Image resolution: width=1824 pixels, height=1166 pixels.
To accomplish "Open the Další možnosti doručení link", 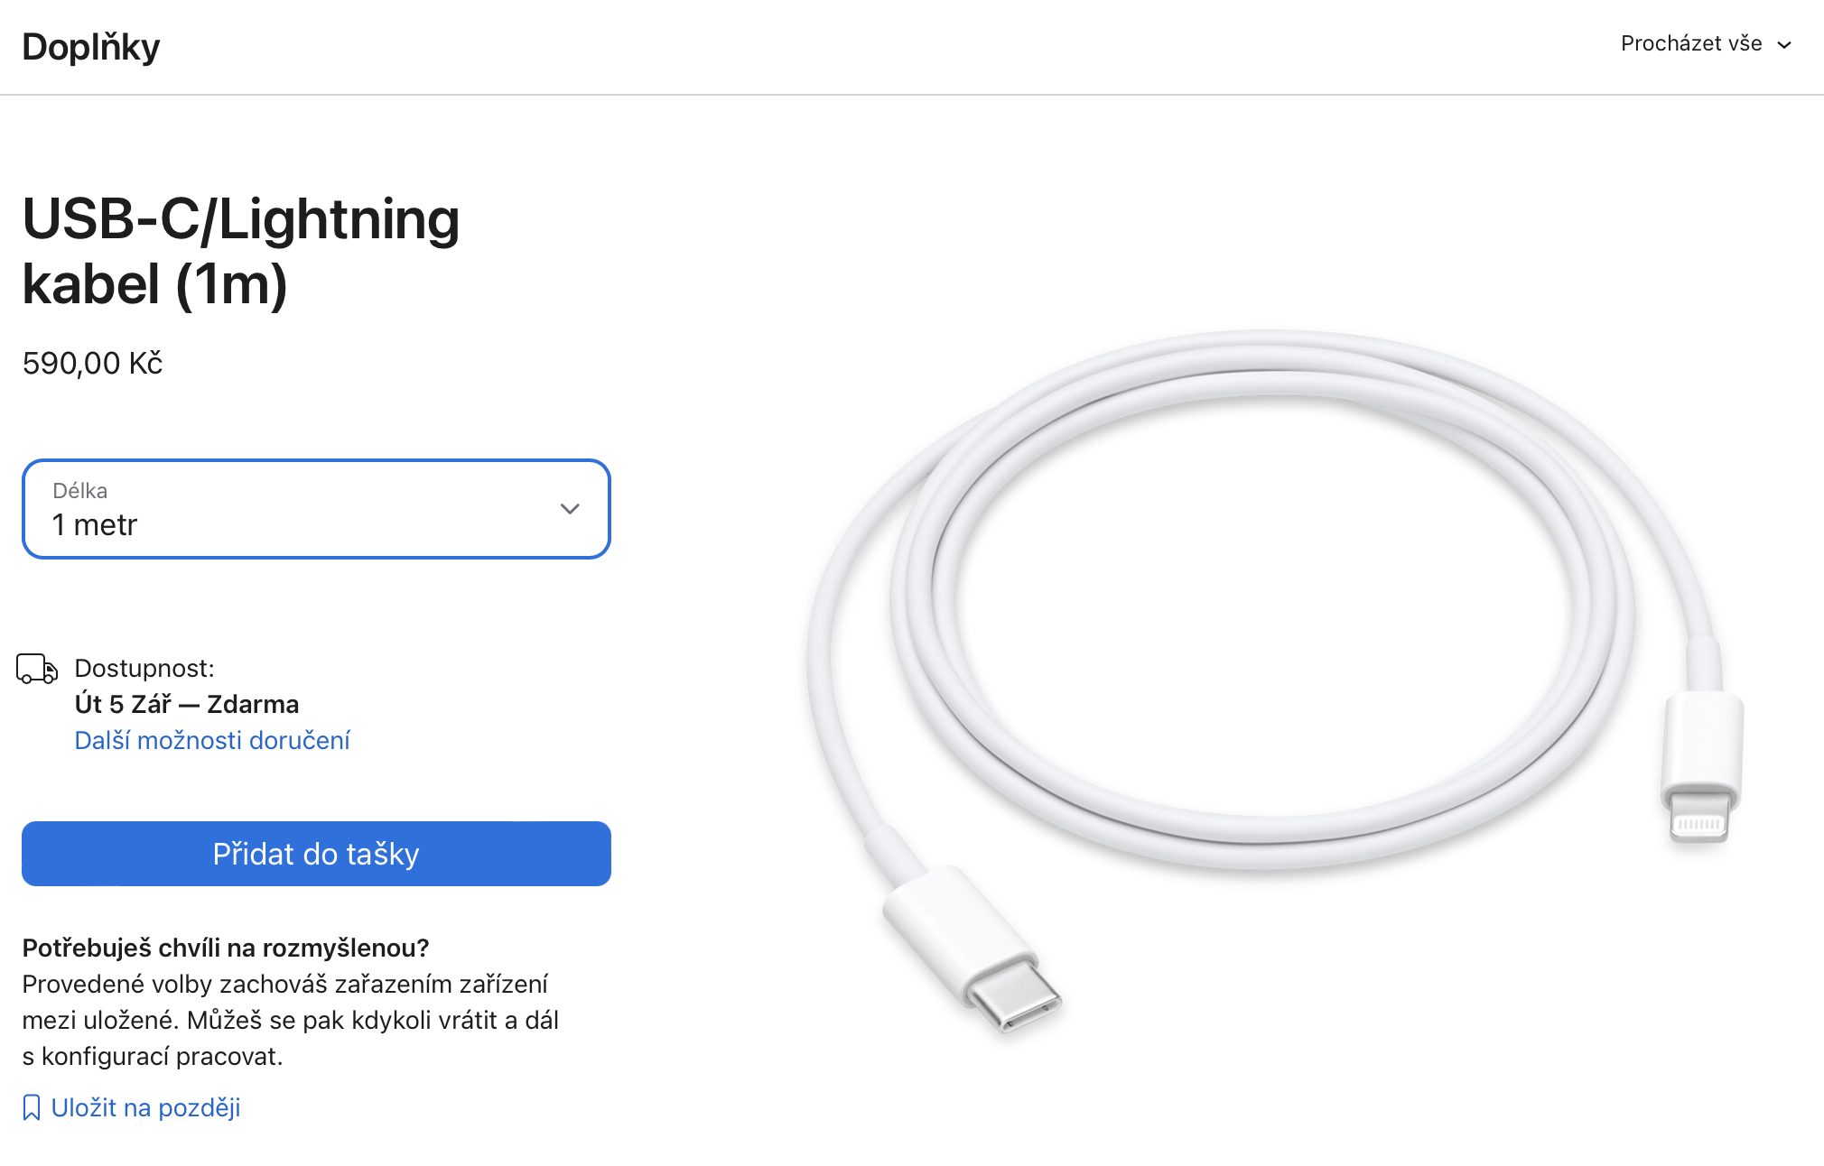I will [x=212, y=740].
